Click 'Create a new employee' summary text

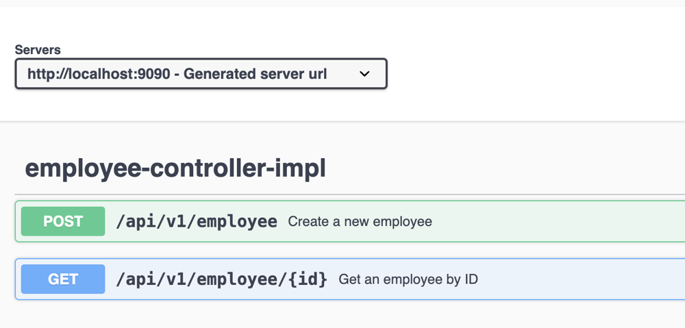(360, 222)
